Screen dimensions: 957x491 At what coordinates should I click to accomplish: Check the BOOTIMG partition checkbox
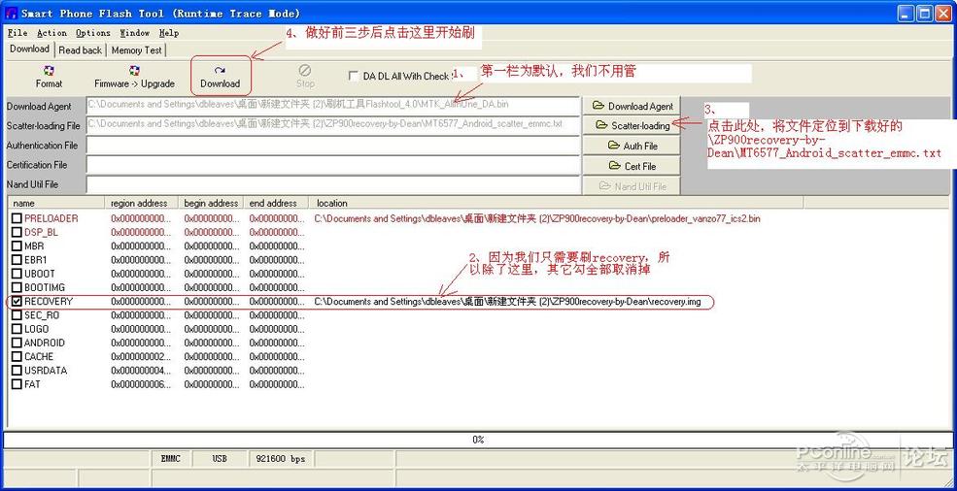click(17, 287)
